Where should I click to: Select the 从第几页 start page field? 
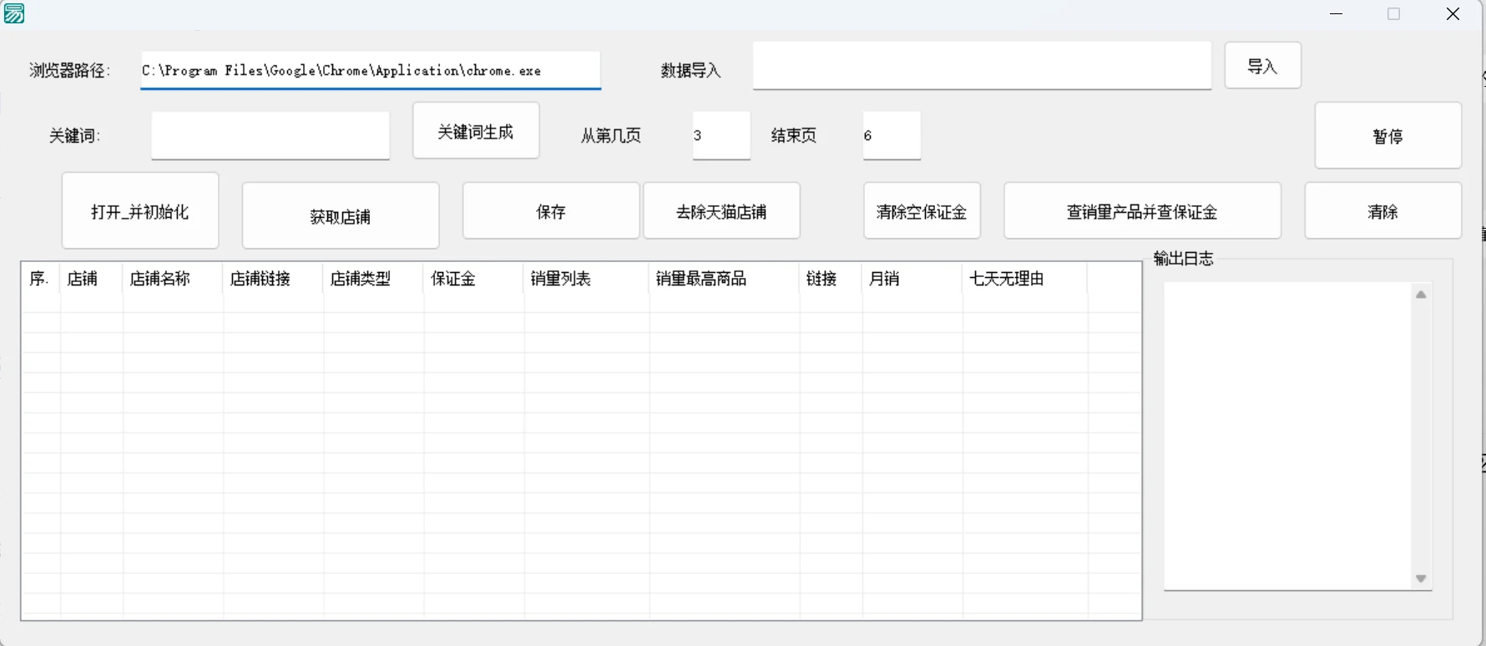[x=721, y=135]
